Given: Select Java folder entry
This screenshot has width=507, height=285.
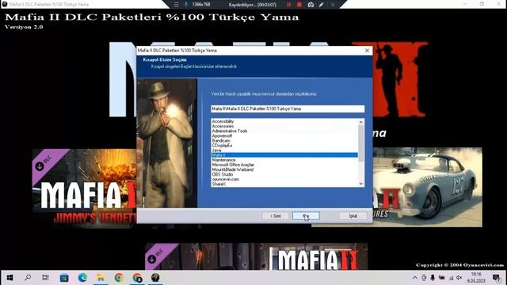Looking at the screenshot, I should pyautogui.click(x=216, y=150).
